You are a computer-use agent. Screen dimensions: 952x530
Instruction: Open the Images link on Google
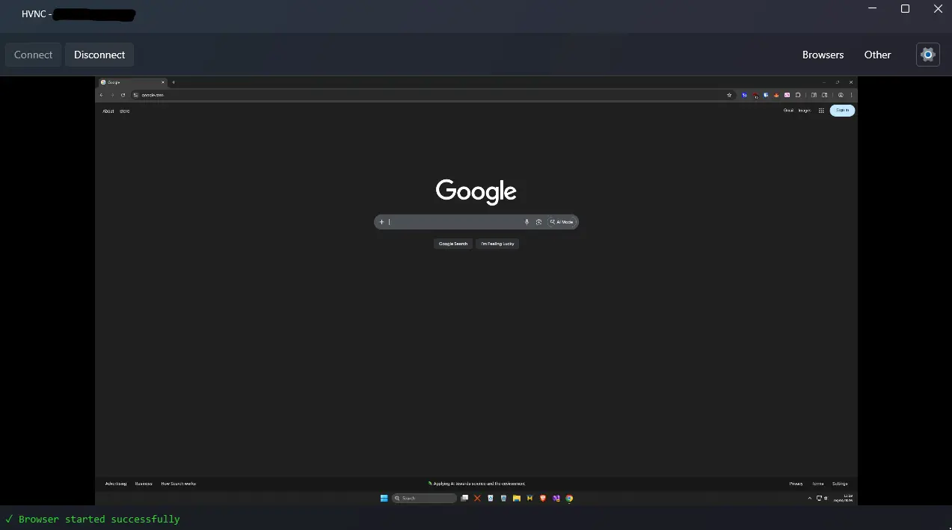click(805, 110)
